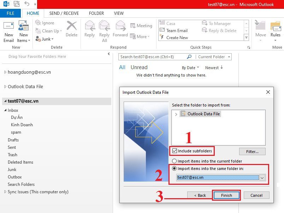Click the Move icon
The height and width of the screenshot is (213, 284).
(x=260, y=25)
